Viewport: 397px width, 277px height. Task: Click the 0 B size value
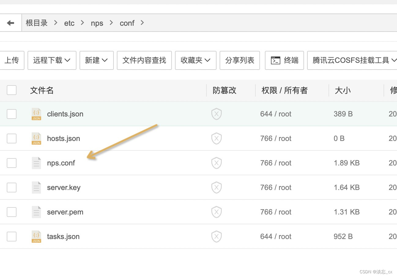tap(339, 138)
